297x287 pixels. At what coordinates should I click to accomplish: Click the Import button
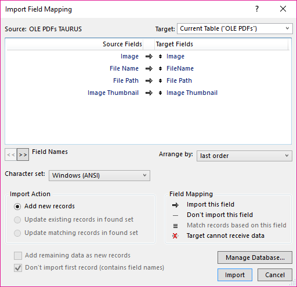235,275
